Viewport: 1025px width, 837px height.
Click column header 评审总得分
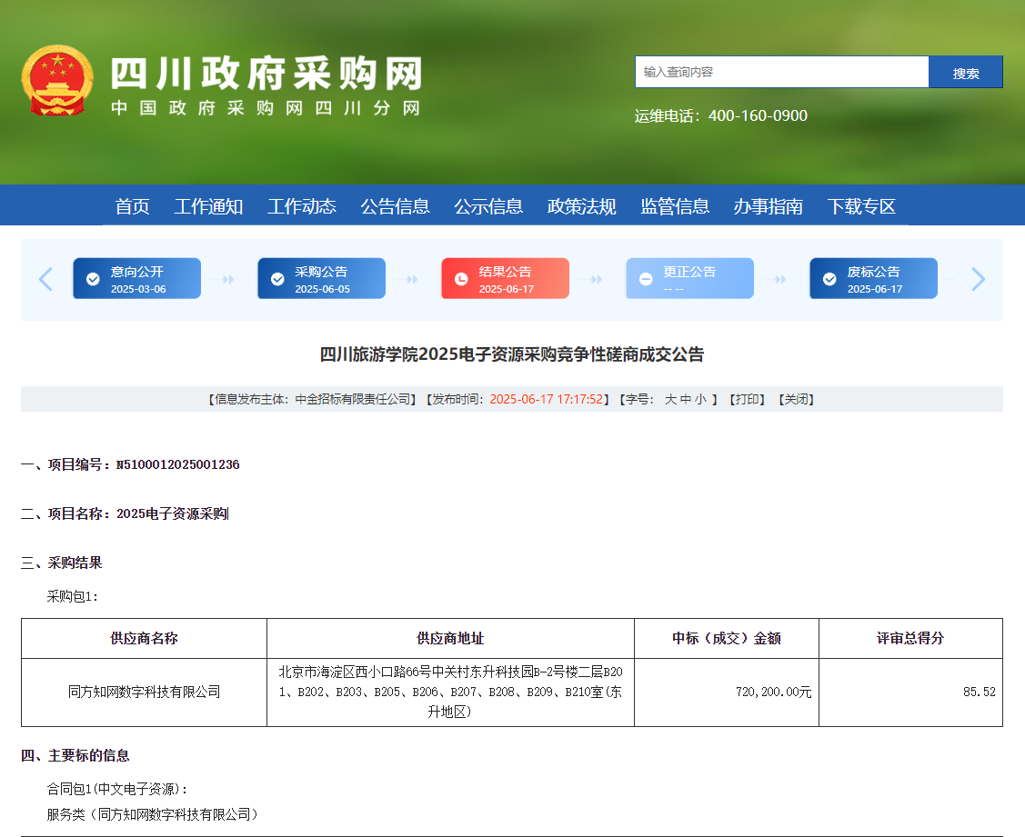(x=910, y=638)
